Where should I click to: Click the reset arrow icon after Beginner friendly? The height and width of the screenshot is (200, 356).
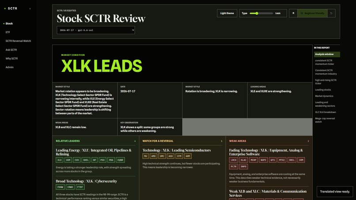pos(331,13)
